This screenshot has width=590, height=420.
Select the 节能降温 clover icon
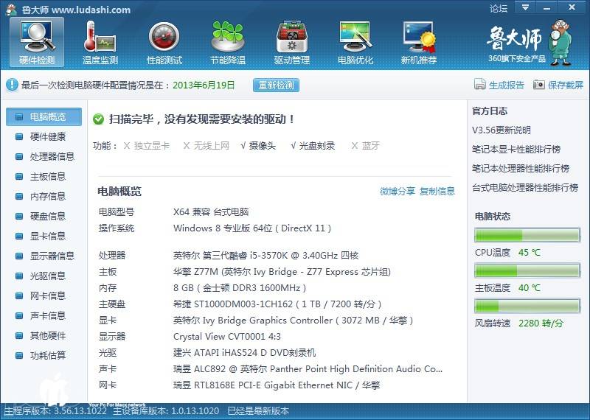(227, 37)
